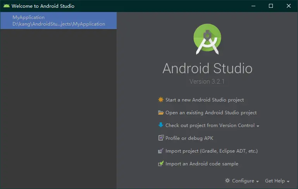Screen dimensions: 298x189
Task: Select Import an Android code sample
Action: point(202,164)
